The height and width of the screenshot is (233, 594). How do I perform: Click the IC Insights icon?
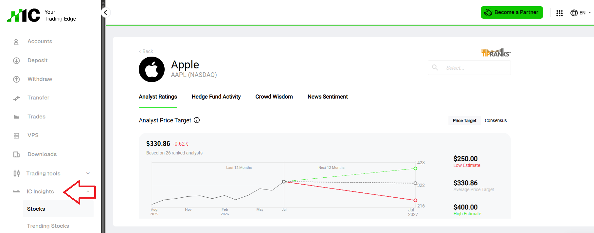16,191
